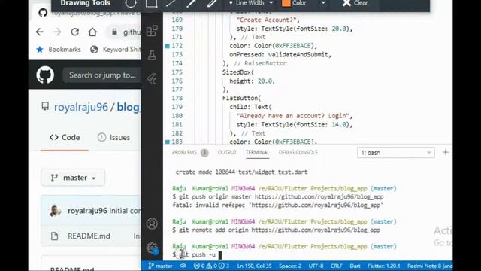Click the GitHub favicon on browser tab
Image resolution: width=481 pixels, height=271 pixels.
click(43, 13)
